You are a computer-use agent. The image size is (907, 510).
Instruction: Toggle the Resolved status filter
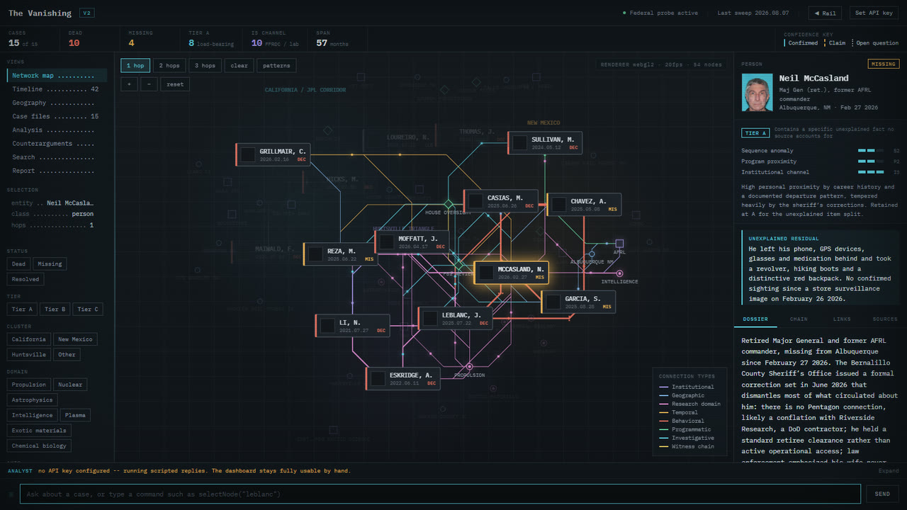pos(26,279)
